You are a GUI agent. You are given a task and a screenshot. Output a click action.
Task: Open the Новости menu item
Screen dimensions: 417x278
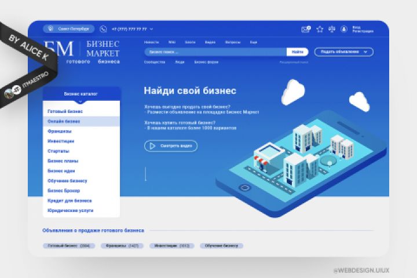coord(151,42)
